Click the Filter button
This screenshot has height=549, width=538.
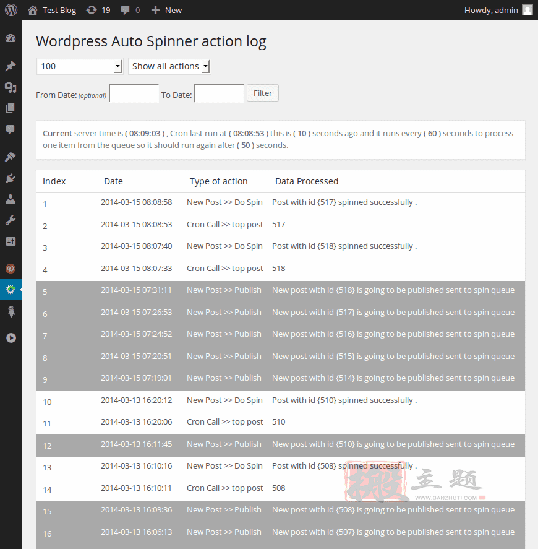263,93
